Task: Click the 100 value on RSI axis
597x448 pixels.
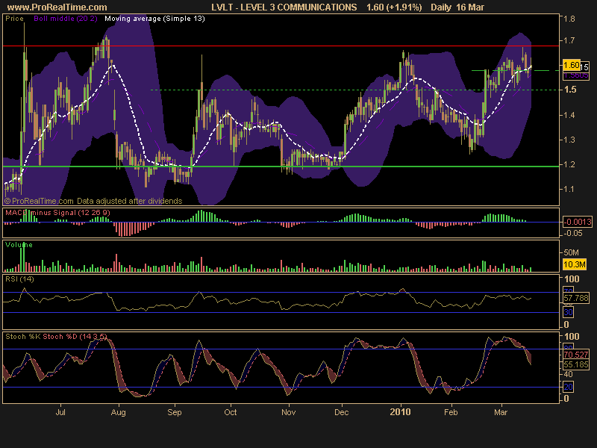Action: (572, 279)
